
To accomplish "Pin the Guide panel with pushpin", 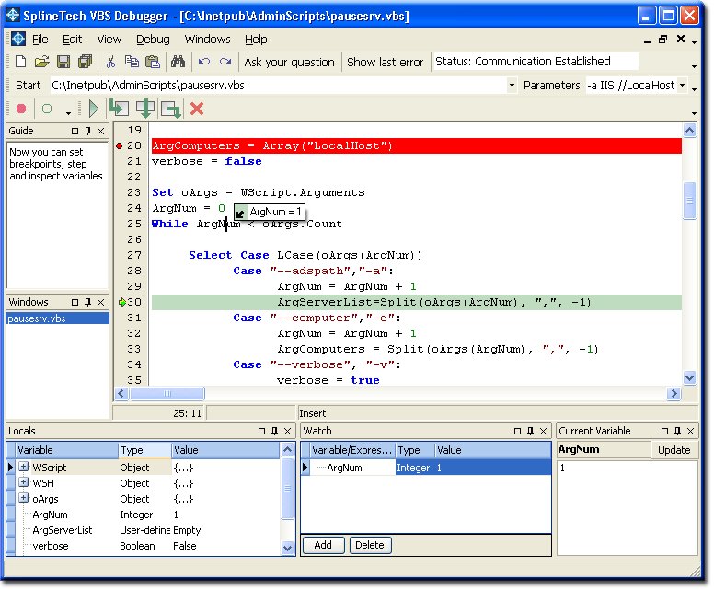I will [88, 132].
